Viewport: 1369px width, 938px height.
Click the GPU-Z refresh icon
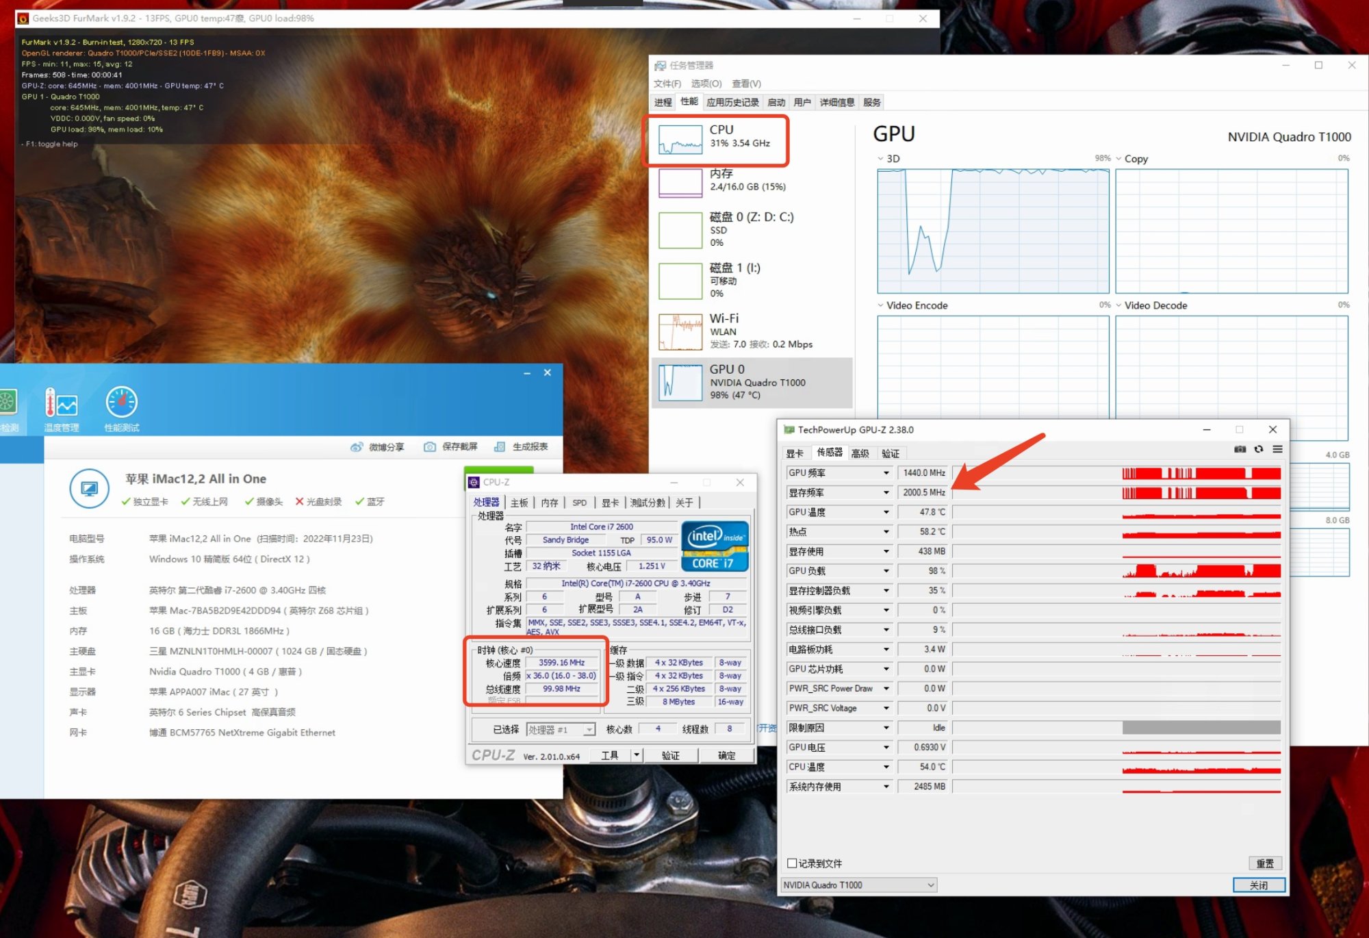pyautogui.click(x=1258, y=449)
